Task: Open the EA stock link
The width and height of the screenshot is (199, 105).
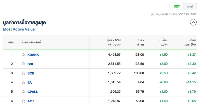Action: tap(30, 82)
